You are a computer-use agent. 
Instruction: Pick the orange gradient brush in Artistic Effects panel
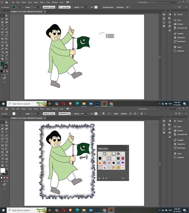tap(100, 163)
